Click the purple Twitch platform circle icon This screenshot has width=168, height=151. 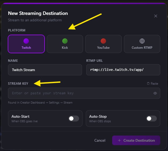click(26, 41)
